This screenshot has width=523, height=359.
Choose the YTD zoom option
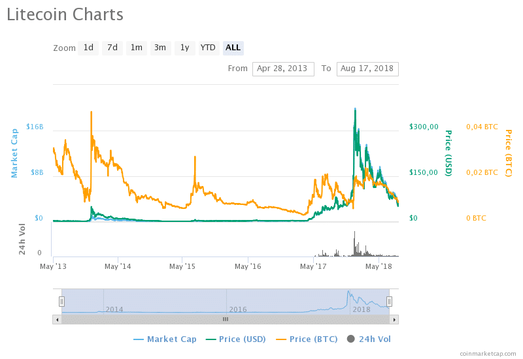point(209,48)
